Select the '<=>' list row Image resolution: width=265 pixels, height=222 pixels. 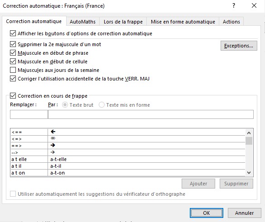coord(128,139)
